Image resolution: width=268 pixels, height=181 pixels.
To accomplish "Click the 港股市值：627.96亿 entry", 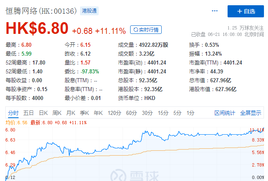I will (x=213, y=89).
